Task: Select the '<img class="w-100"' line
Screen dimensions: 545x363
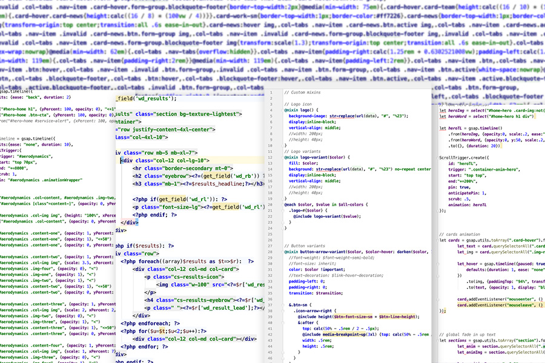Action: (x=210, y=284)
